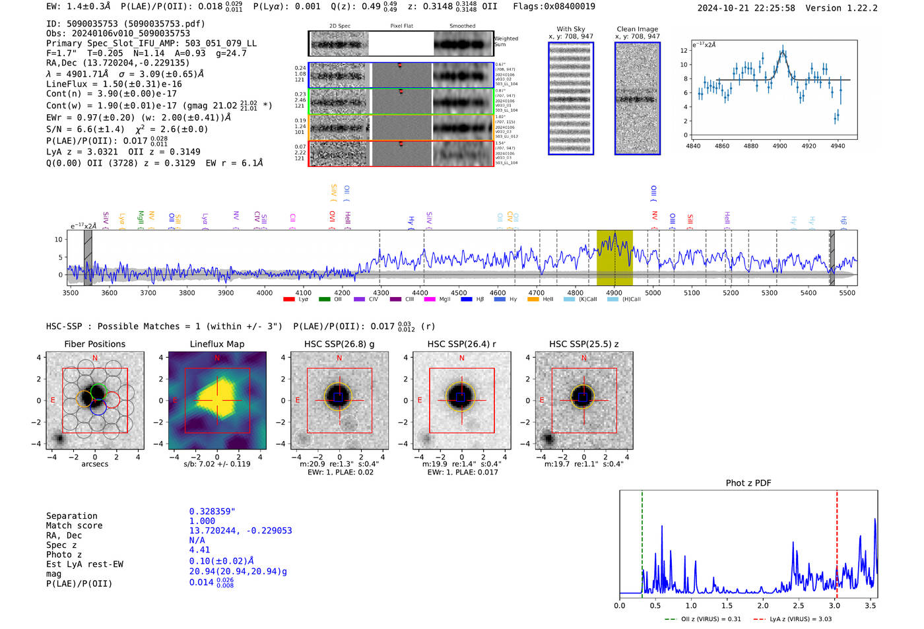
Task: Select the HSC SSP(26.4) r cutout
Action: (461, 401)
